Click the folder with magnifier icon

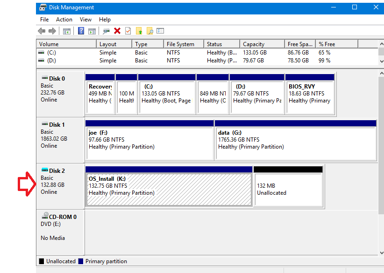coord(150,31)
